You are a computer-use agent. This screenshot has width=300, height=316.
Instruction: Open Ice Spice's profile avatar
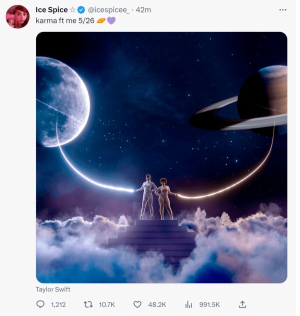(17, 16)
